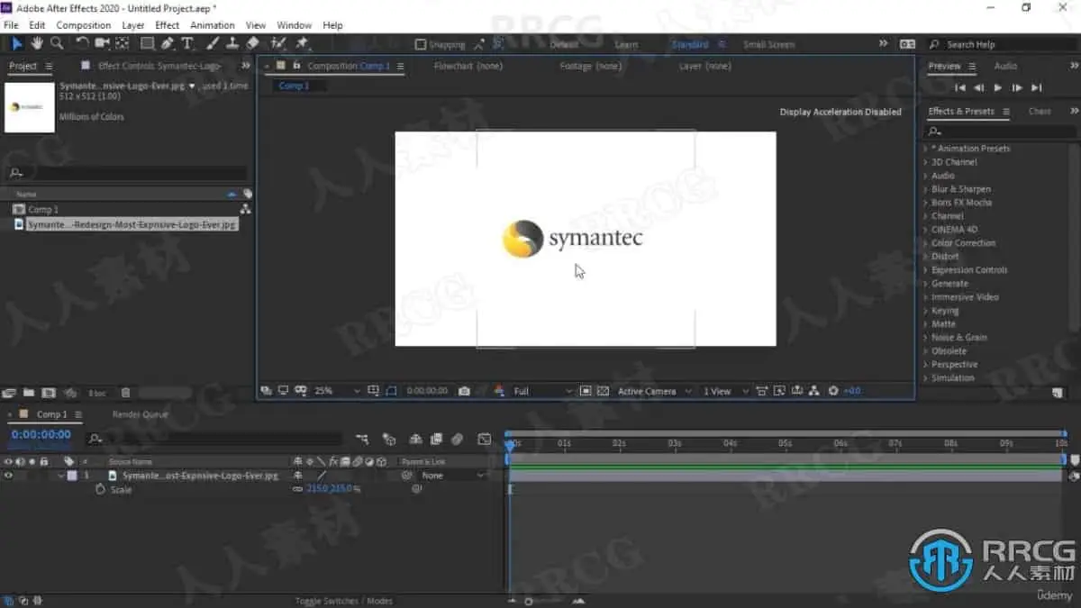Viewport: 1081px width, 608px height.
Task: Play the preview
Action: (998, 87)
